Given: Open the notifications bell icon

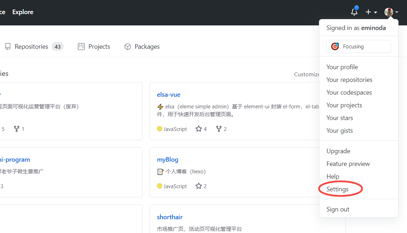Looking at the screenshot, I should [x=354, y=12].
